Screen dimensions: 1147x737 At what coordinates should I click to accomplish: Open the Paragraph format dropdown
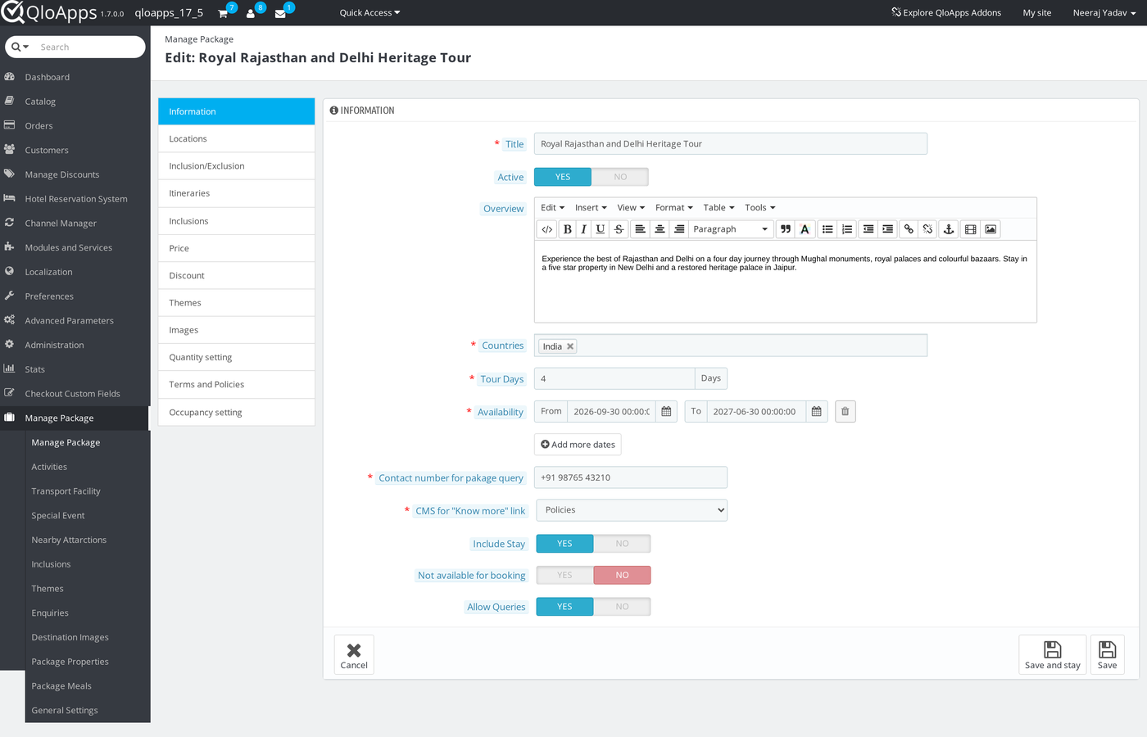(731, 229)
